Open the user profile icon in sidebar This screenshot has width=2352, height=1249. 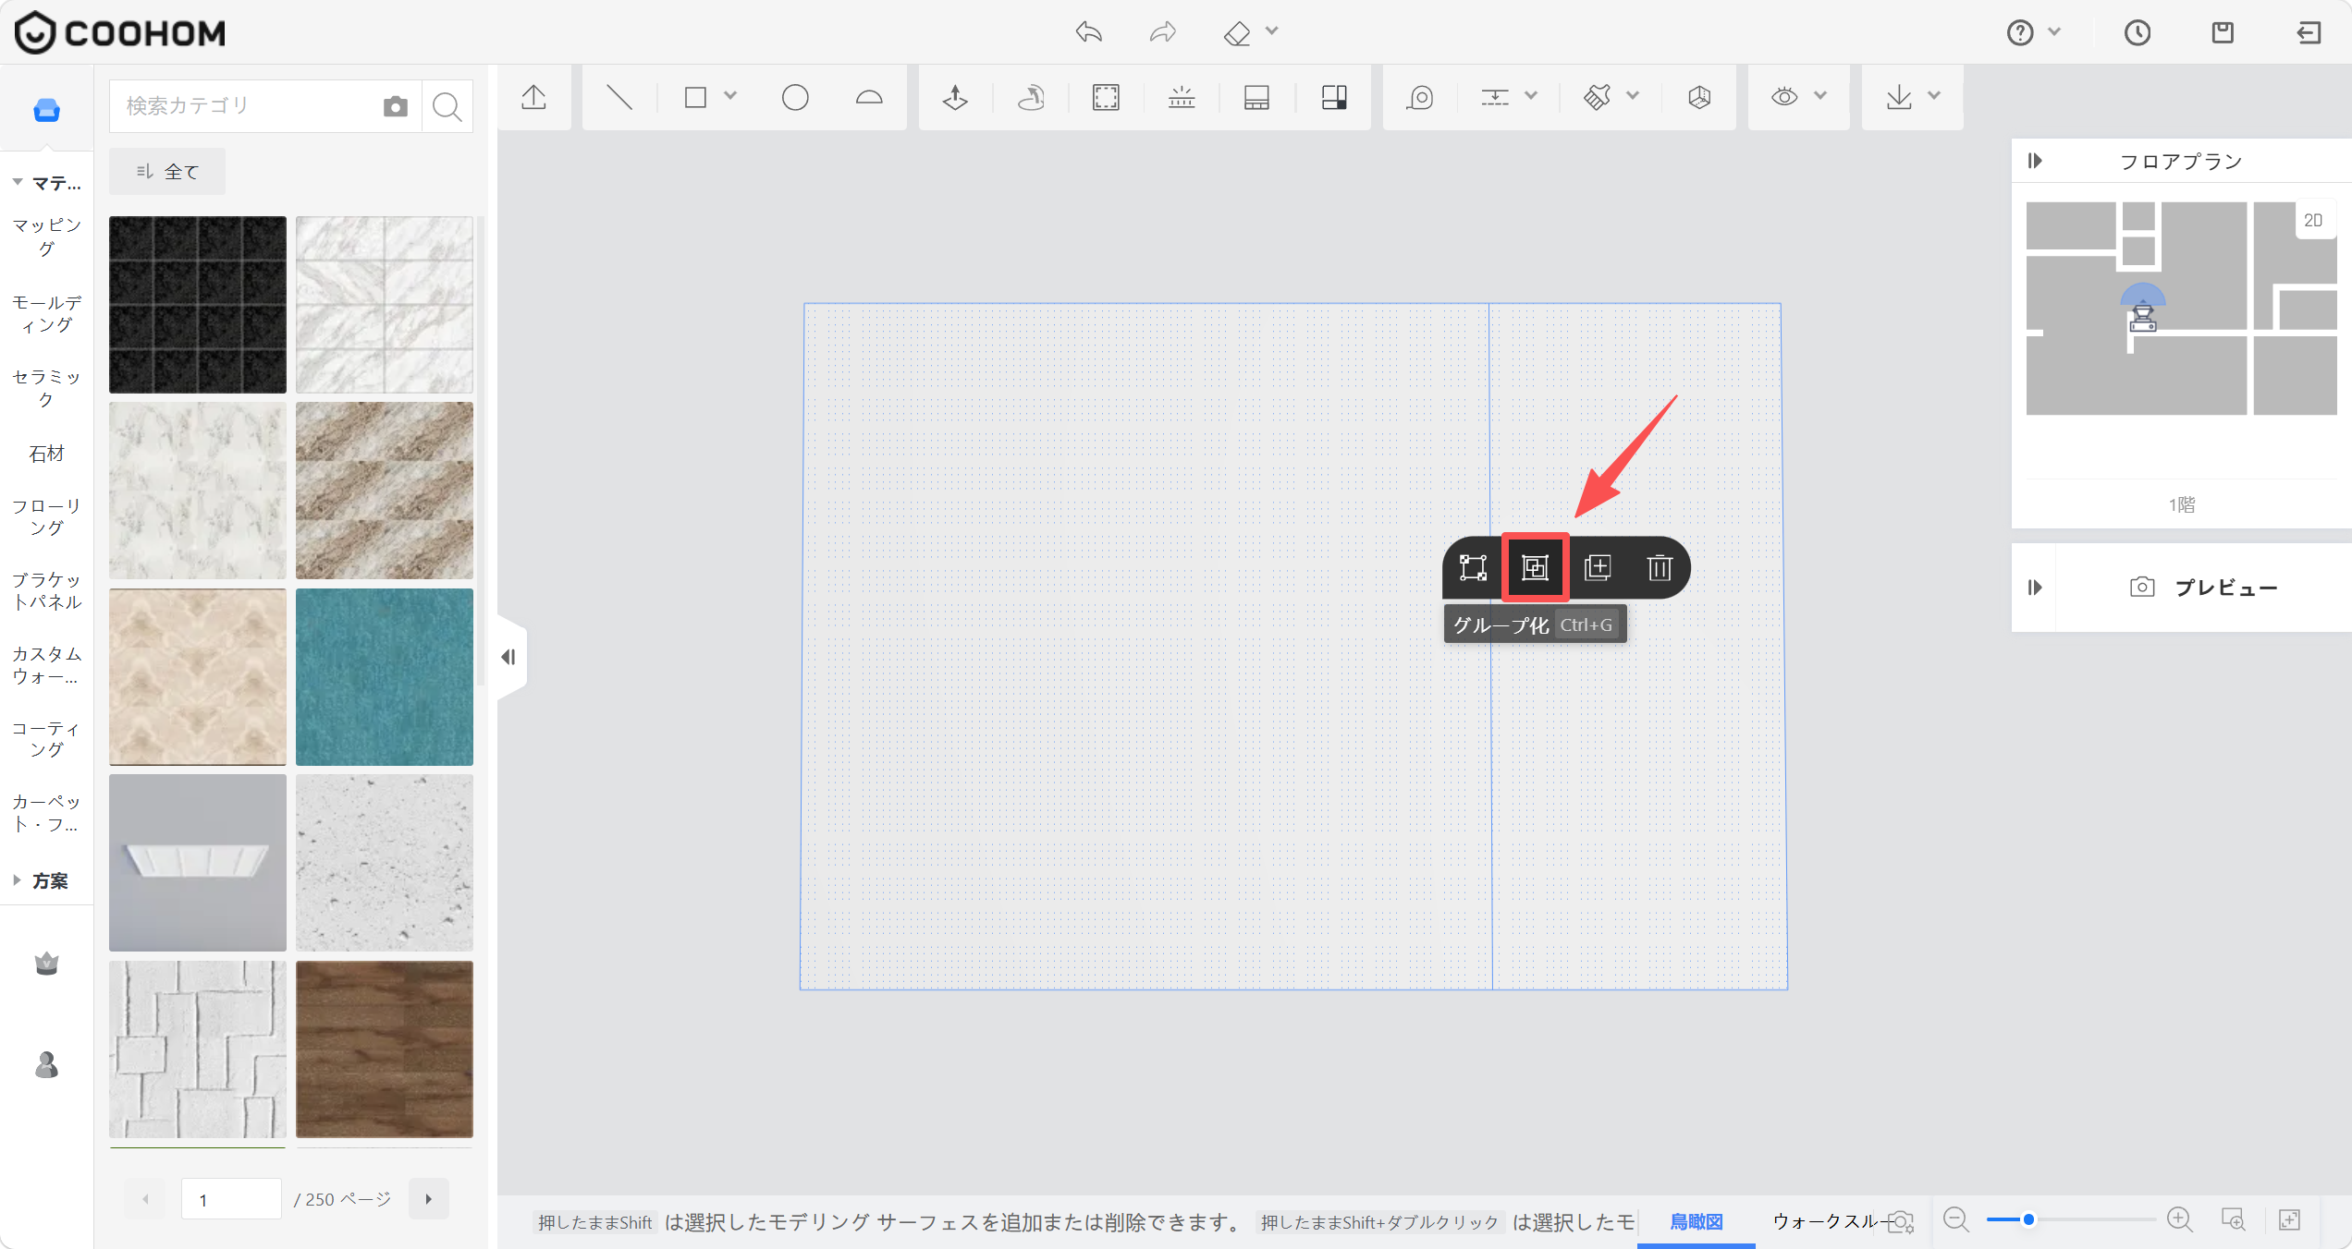pyautogui.click(x=46, y=1065)
